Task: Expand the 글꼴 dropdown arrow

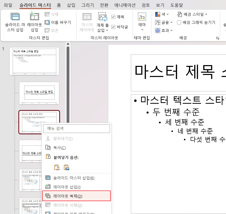Action: pyautogui.click(x=171, y=22)
